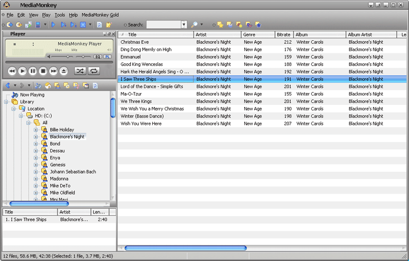
Task: Click the CD with blue arrow toolbar icon
Action: point(9,25)
